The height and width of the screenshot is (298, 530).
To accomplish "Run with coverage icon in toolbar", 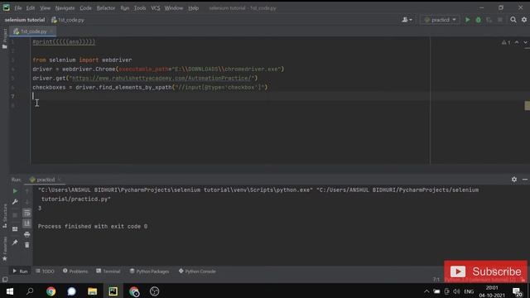I will (x=489, y=20).
